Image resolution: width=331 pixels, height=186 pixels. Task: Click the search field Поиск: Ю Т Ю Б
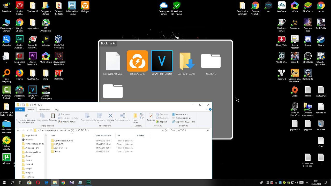pos(190,130)
